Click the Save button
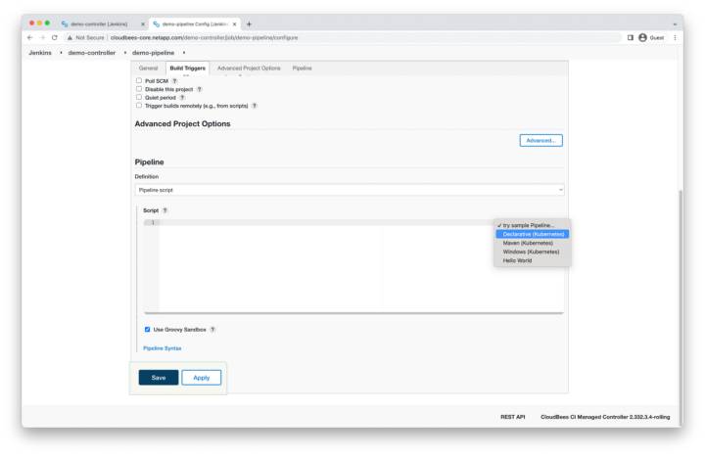Screen dimensions: 705x457 [x=159, y=378]
